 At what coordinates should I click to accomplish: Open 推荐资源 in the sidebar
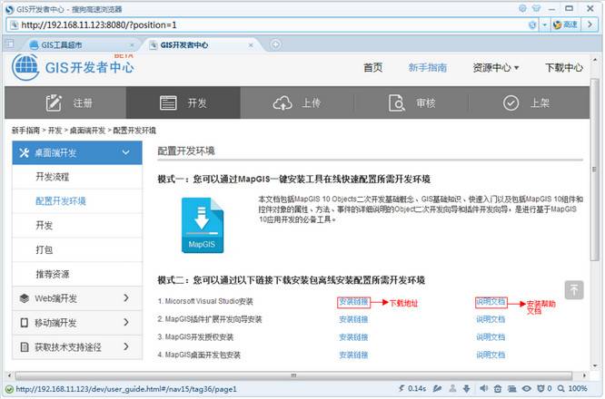coord(53,274)
